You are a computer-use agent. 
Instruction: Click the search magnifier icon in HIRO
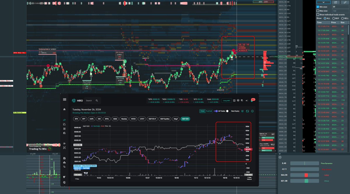pos(97,101)
